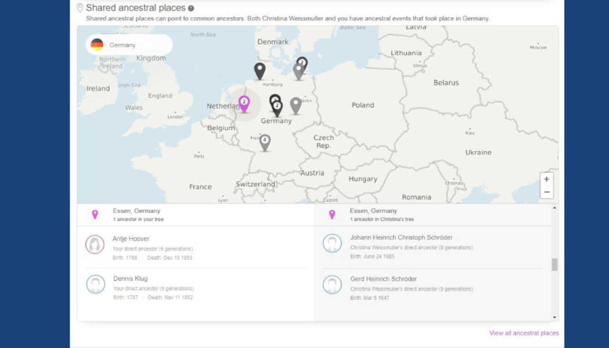Zoom out the map with the minus button

coord(546,192)
